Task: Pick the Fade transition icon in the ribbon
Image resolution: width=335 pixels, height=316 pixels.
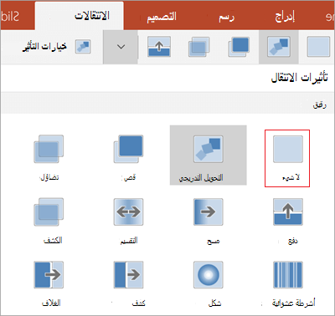Action: (x=198, y=47)
